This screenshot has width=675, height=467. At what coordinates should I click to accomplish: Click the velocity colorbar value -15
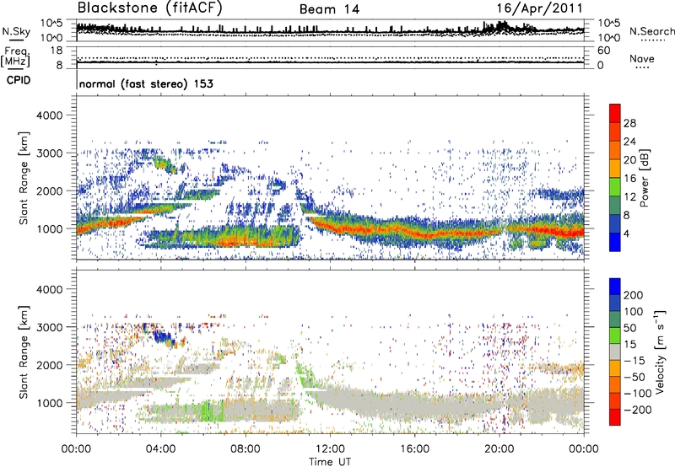634,361
